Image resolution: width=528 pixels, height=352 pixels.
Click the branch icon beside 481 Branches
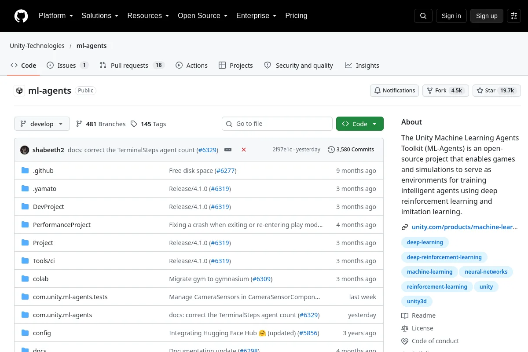(x=79, y=124)
